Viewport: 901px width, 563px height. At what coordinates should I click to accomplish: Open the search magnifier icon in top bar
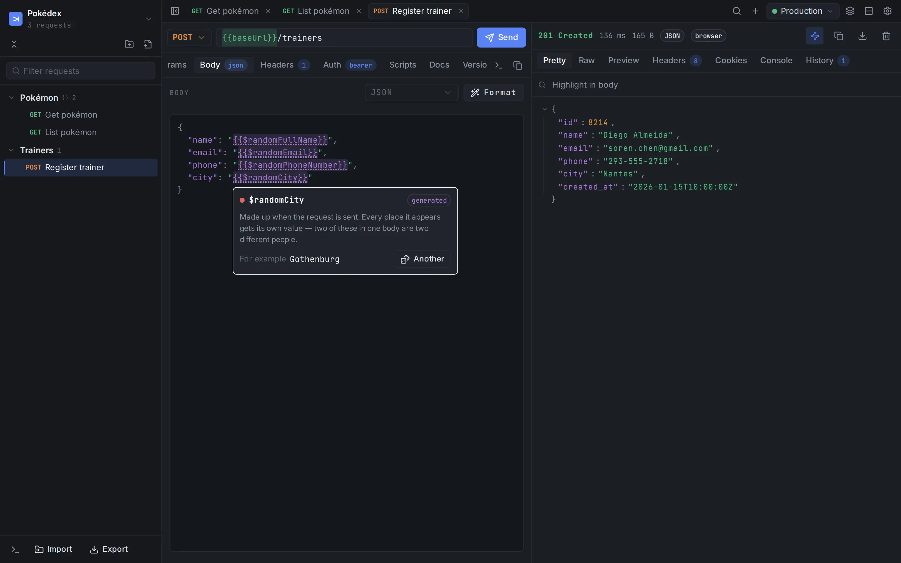736,11
